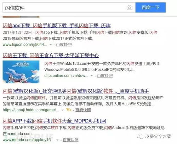Open the 闪信王下载 太平洋下载中心 result
Screen dimensions: 177x144
point(51,56)
